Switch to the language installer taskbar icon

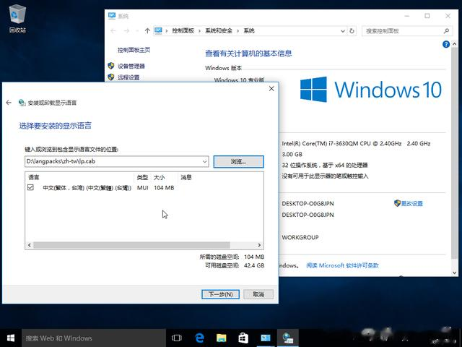(x=287, y=338)
